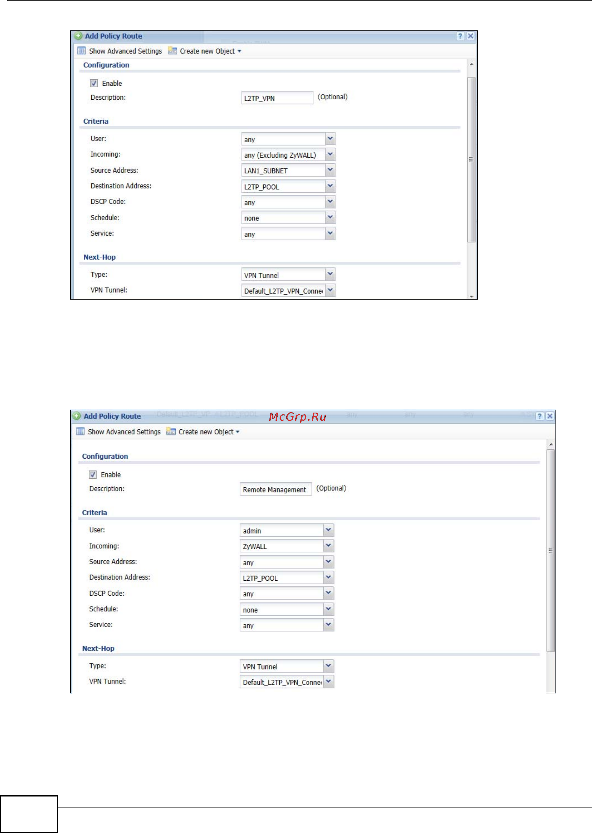592x833 pixels.
Task: Open Destination Address dropdown in upper dialog
Action: coord(330,186)
